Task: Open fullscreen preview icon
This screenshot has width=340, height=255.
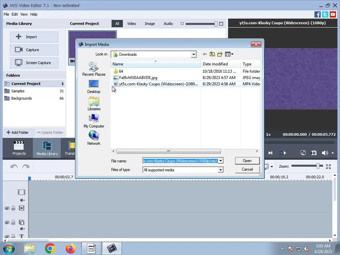Action: [x=303, y=153]
